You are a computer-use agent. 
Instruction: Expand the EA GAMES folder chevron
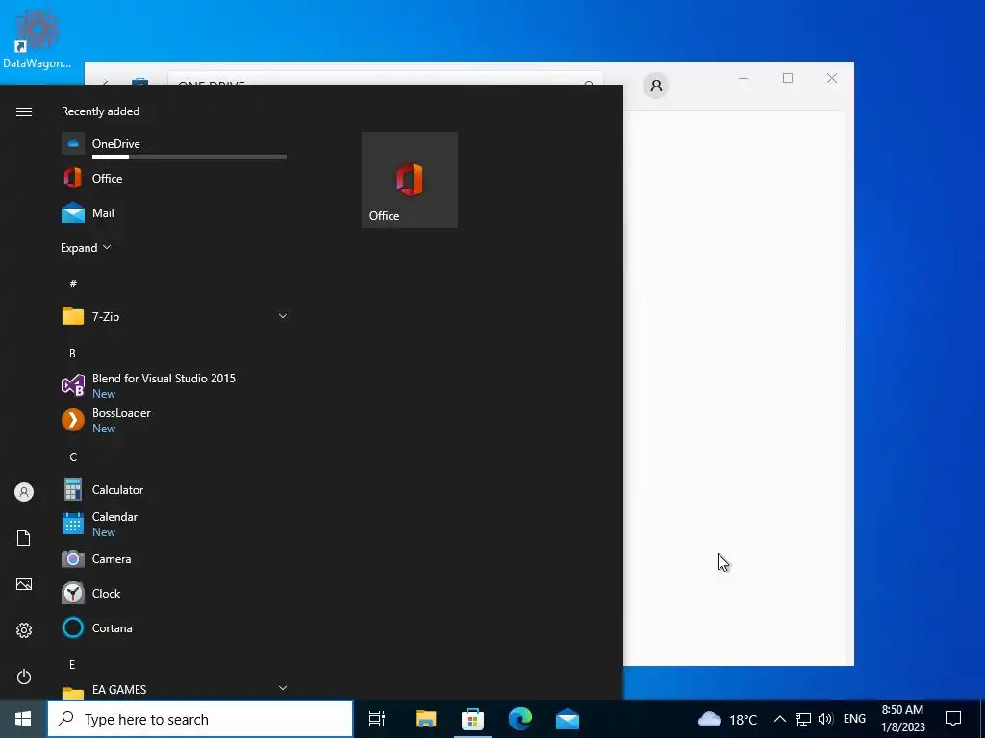click(x=283, y=688)
